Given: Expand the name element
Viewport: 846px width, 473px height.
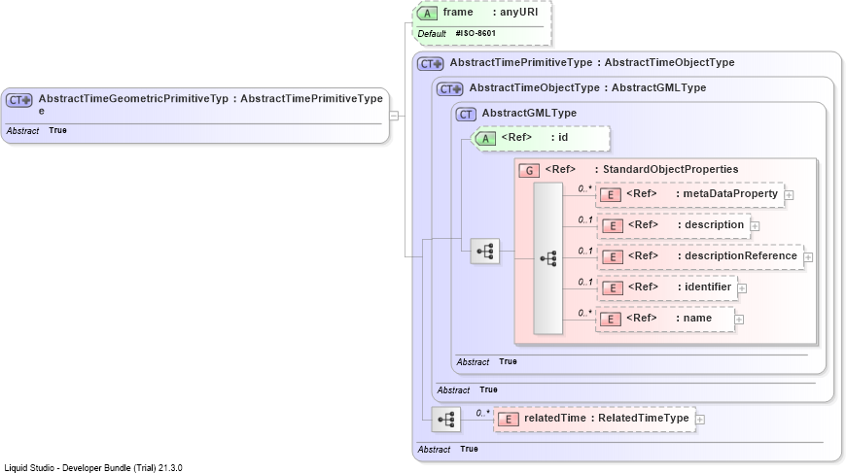Looking at the screenshot, I should point(739,320).
